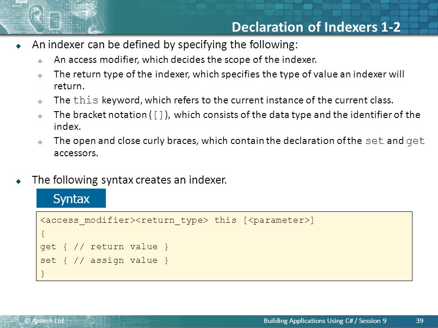Screen dimensions: 438x328
Task: Click the bullet about 'The this keyword'
Action: coord(224,100)
